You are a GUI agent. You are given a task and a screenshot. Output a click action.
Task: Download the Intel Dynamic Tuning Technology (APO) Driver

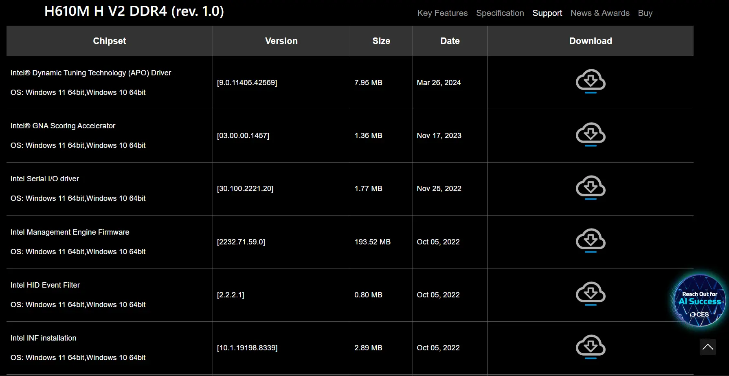point(591,81)
